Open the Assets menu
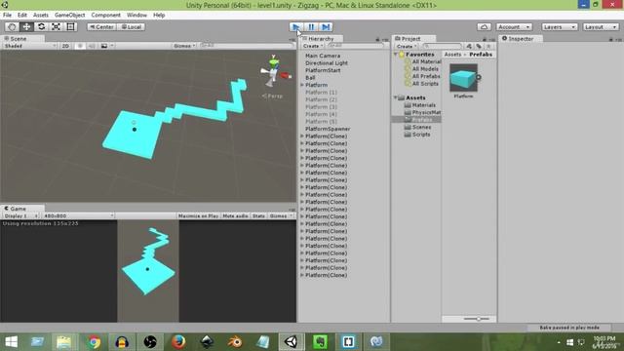The image size is (624, 351). (x=41, y=15)
